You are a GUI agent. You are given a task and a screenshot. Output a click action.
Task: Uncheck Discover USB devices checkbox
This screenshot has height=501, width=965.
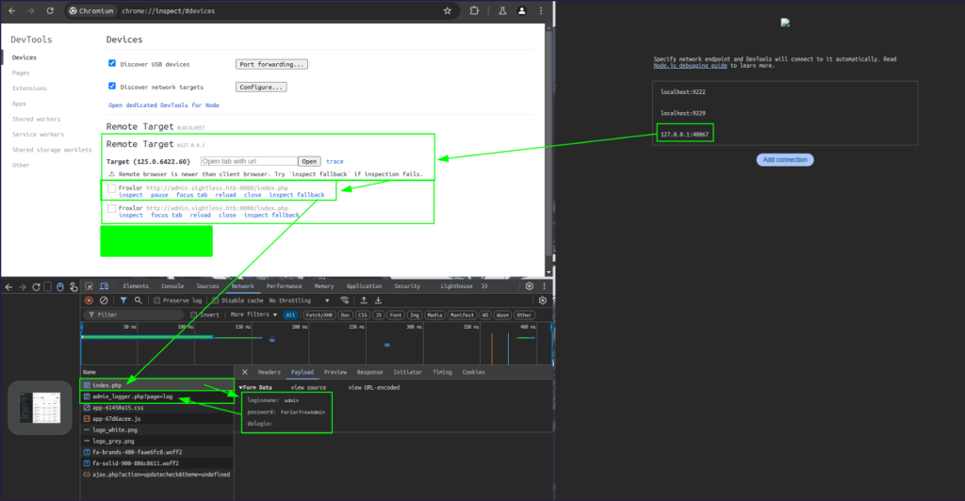tap(112, 63)
